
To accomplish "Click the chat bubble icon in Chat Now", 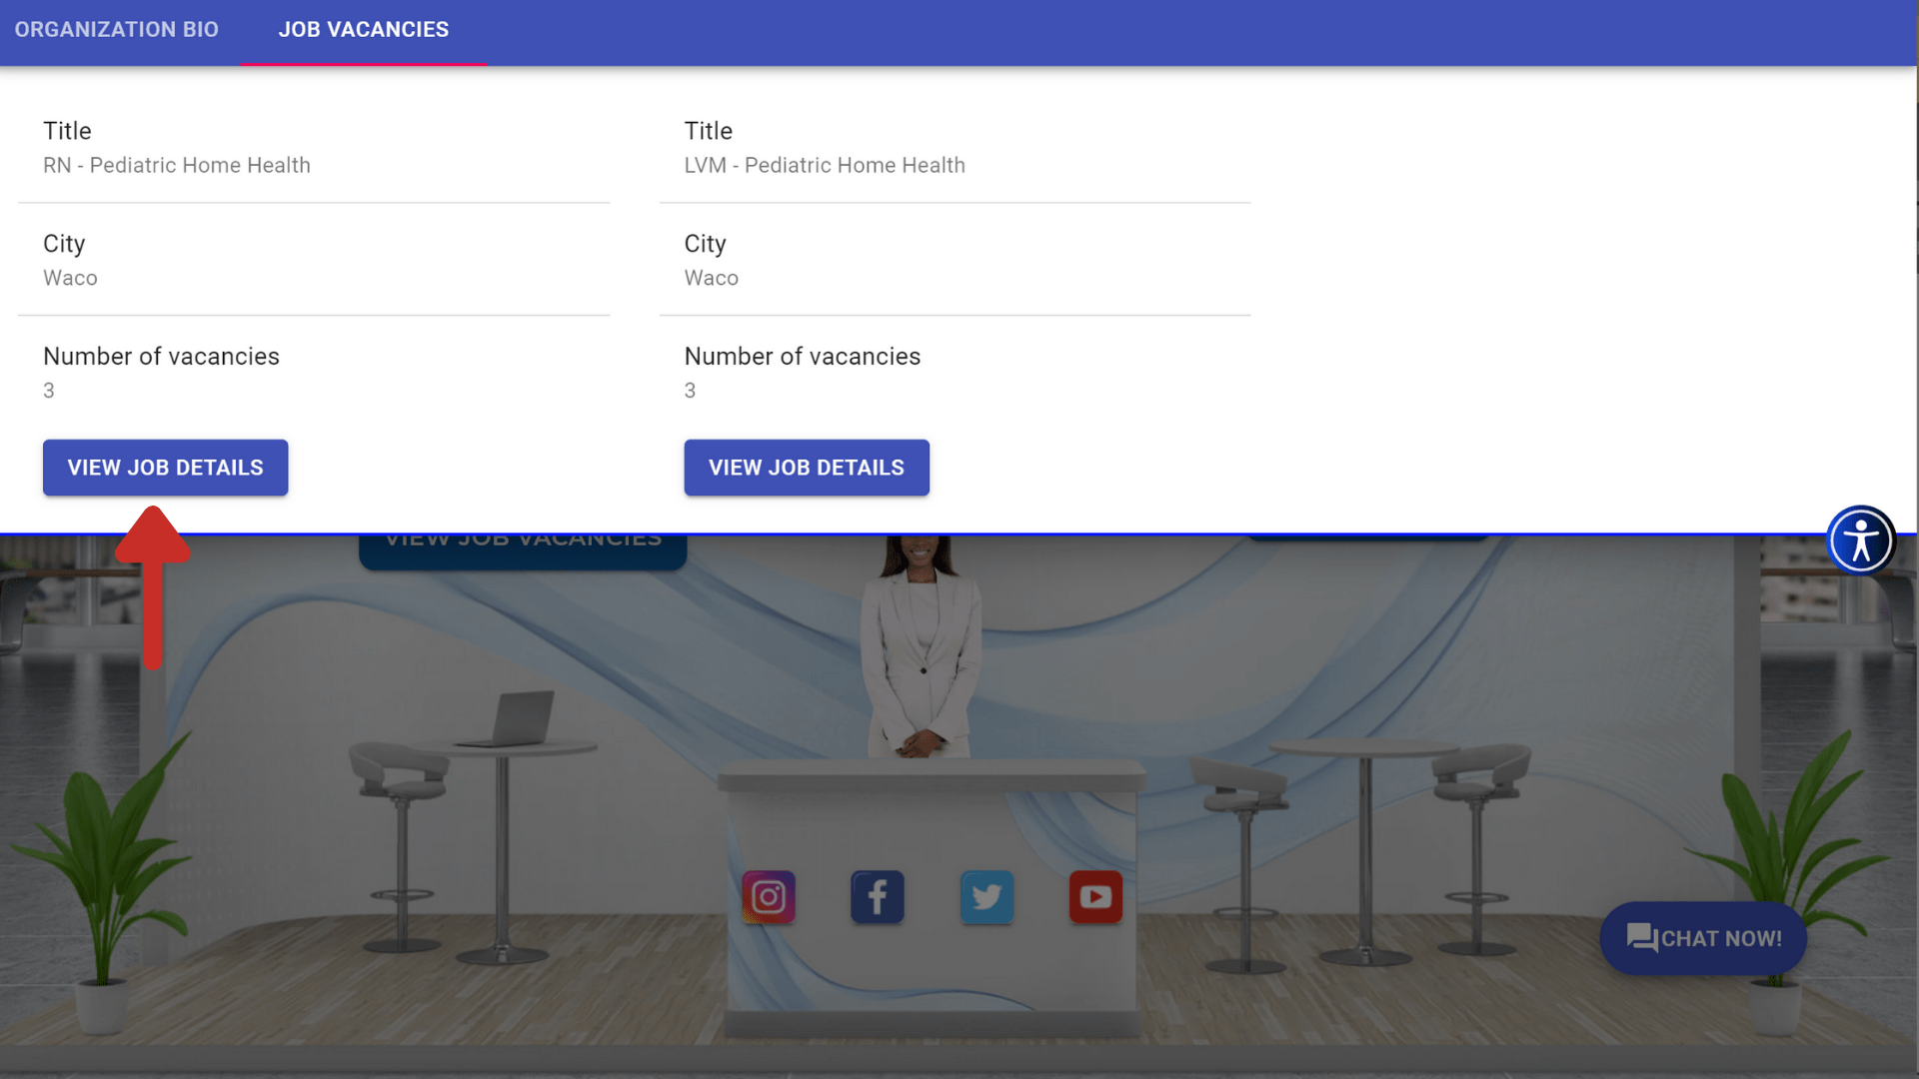I will coord(1641,938).
